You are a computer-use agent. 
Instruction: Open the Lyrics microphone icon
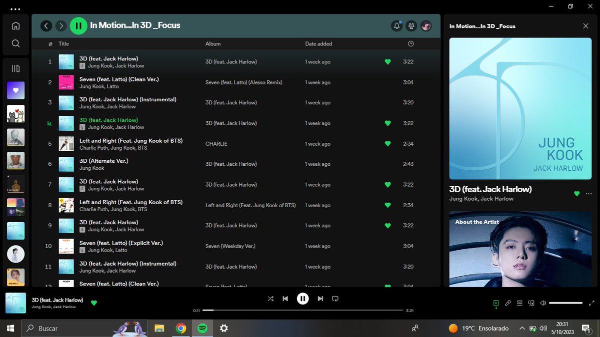click(507, 303)
